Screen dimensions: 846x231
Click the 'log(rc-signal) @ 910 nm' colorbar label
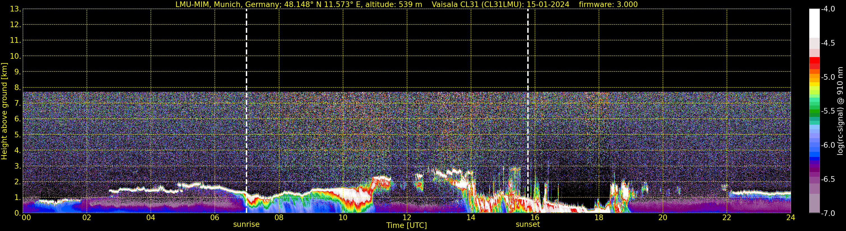[x=840, y=111]
